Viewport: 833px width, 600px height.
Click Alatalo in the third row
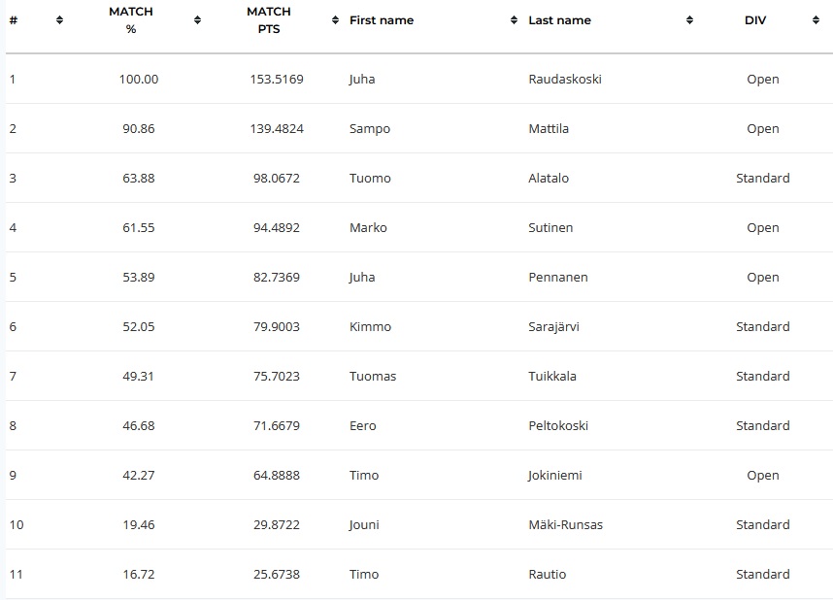549,178
